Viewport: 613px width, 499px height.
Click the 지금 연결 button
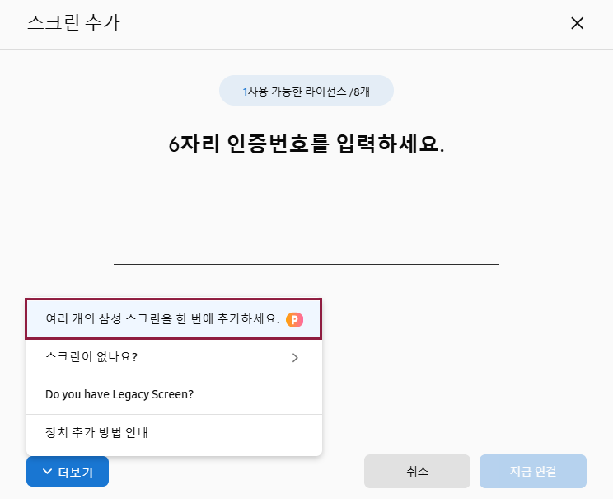click(533, 471)
